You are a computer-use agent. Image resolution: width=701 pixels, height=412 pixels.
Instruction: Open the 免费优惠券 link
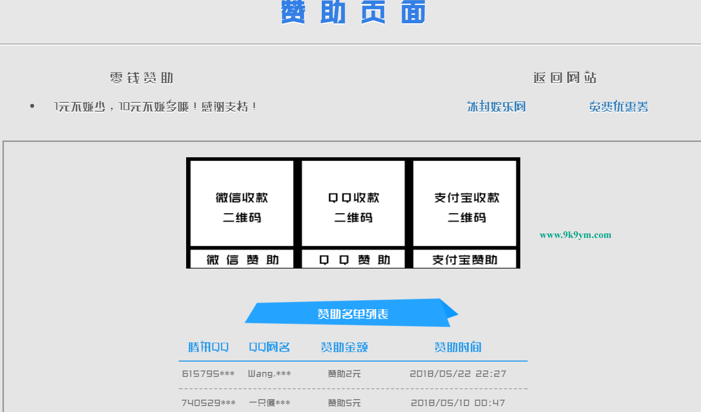point(618,106)
